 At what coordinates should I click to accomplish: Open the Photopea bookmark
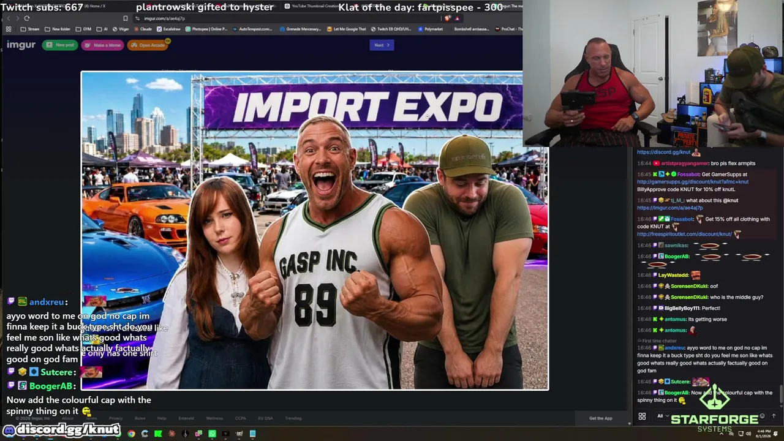208,29
